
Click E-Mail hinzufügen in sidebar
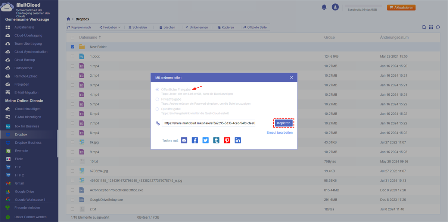[29, 117]
